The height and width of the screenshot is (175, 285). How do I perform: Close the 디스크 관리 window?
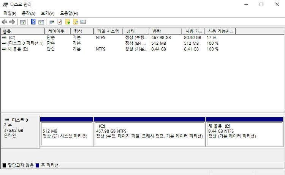pyautogui.click(x=277, y=5)
